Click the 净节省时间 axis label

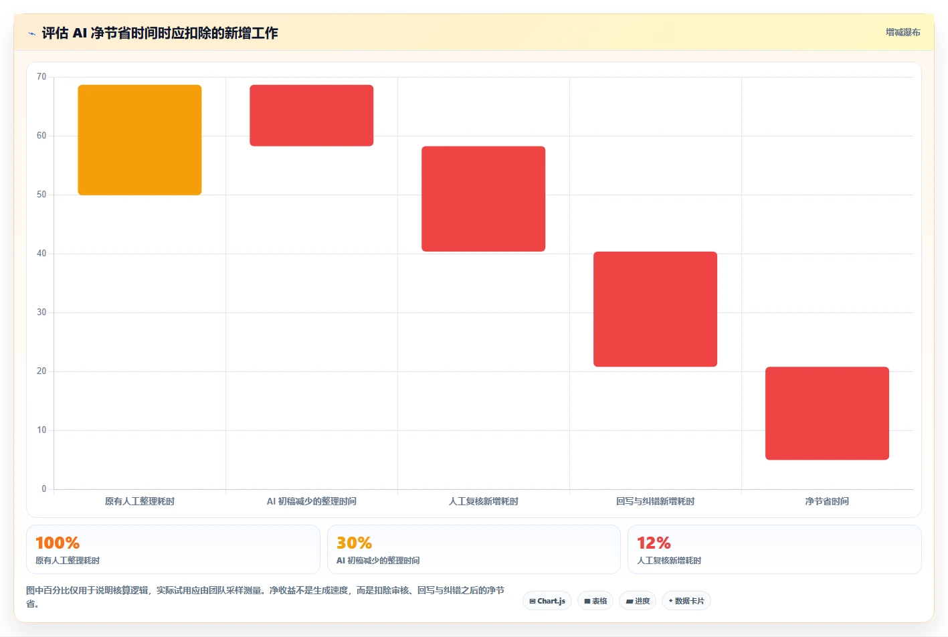click(827, 501)
